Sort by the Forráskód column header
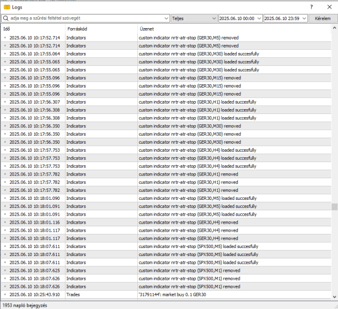 coord(101,29)
